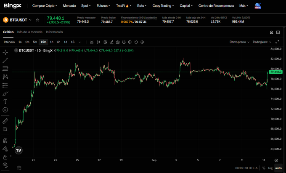Image resolution: width=286 pixels, height=173 pixels.
Task: Open the go-to-date calendar icon
Action: [19, 168]
